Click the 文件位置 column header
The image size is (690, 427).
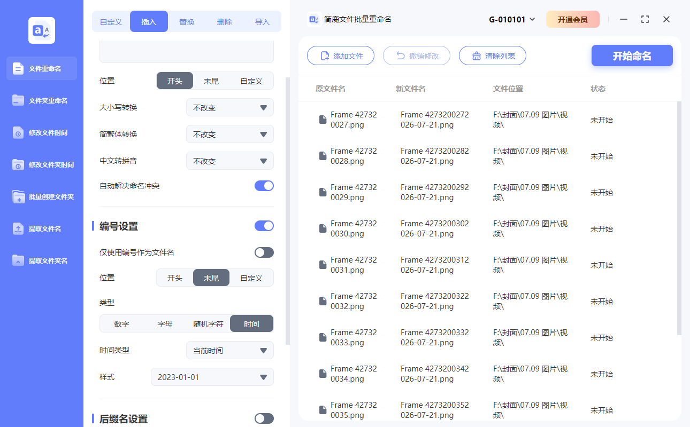coord(508,89)
